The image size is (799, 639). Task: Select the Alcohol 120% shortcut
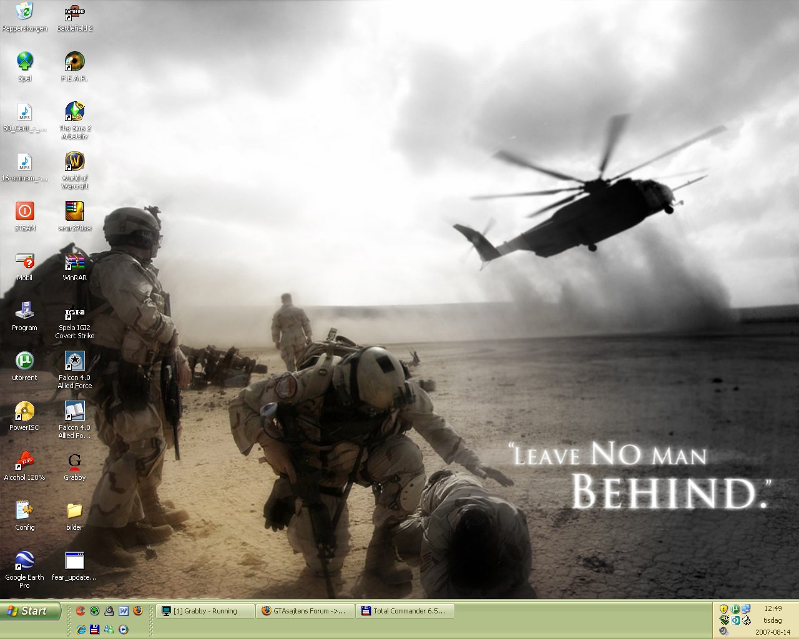tap(25, 466)
